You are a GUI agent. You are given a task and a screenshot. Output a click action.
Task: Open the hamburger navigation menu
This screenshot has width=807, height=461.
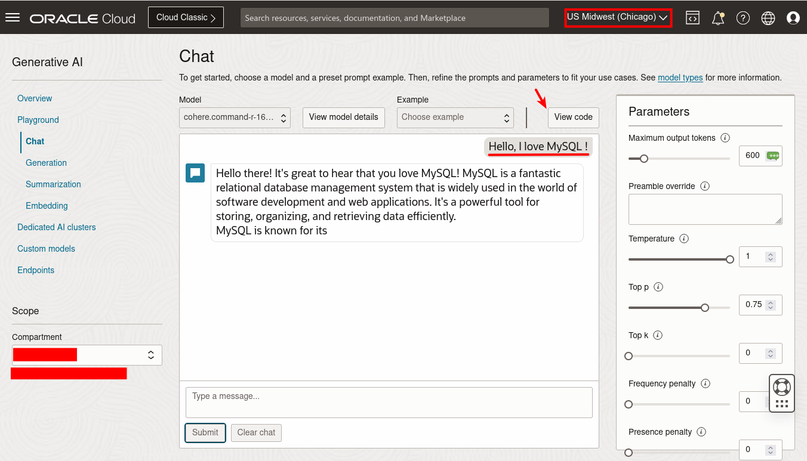[x=13, y=17]
